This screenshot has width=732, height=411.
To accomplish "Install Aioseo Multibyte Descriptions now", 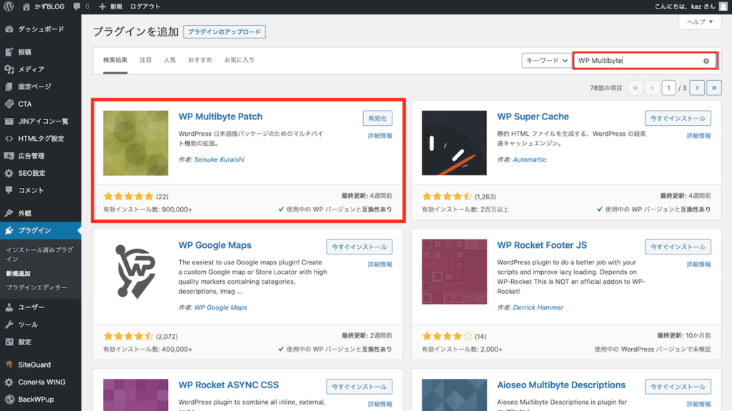I will [x=678, y=386].
